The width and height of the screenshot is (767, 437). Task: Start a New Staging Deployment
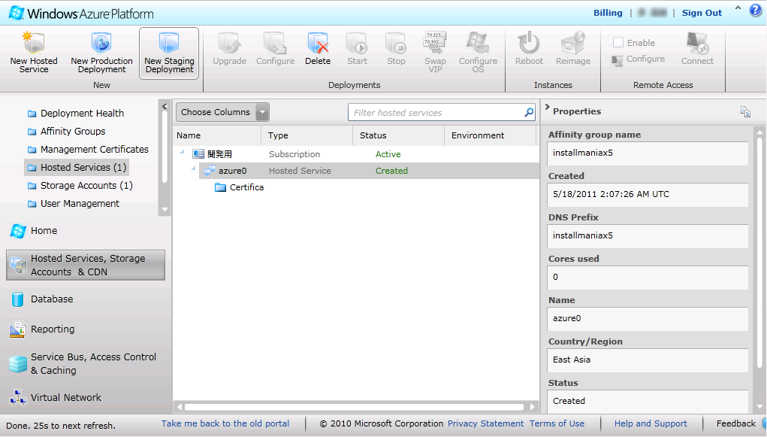pyautogui.click(x=169, y=53)
